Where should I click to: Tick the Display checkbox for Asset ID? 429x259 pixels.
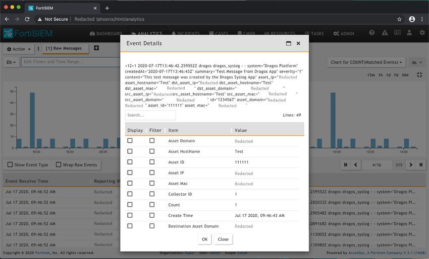pyautogui.click(x=130, y=162)
